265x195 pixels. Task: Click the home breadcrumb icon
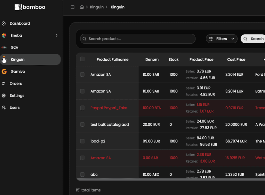tap(82, 7)
